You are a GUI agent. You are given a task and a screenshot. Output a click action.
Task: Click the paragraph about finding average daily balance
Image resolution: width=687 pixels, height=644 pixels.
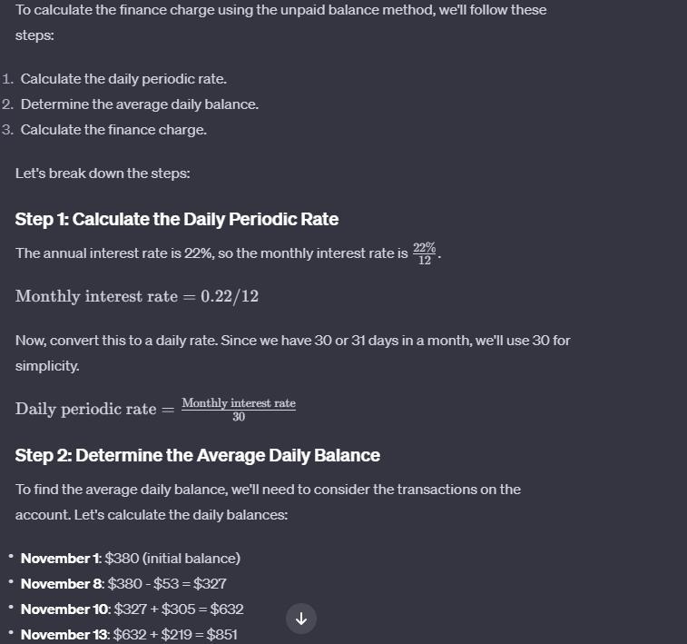(268, 502)
